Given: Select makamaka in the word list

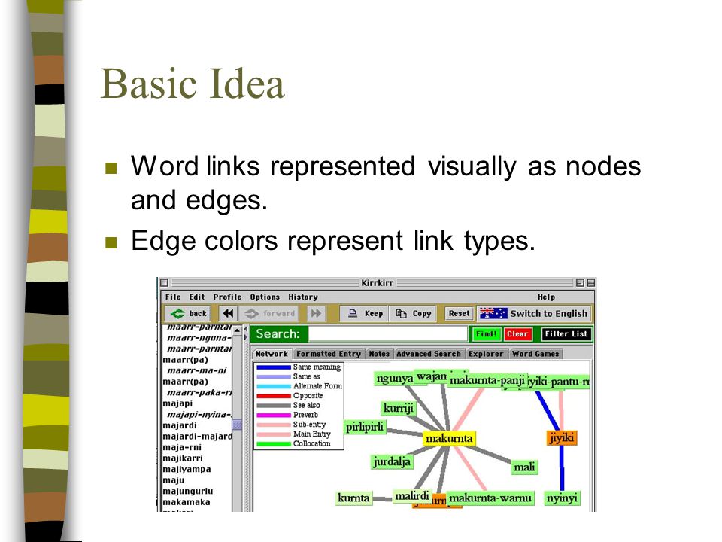Looking at the screenshot, I should pos(187,502).
